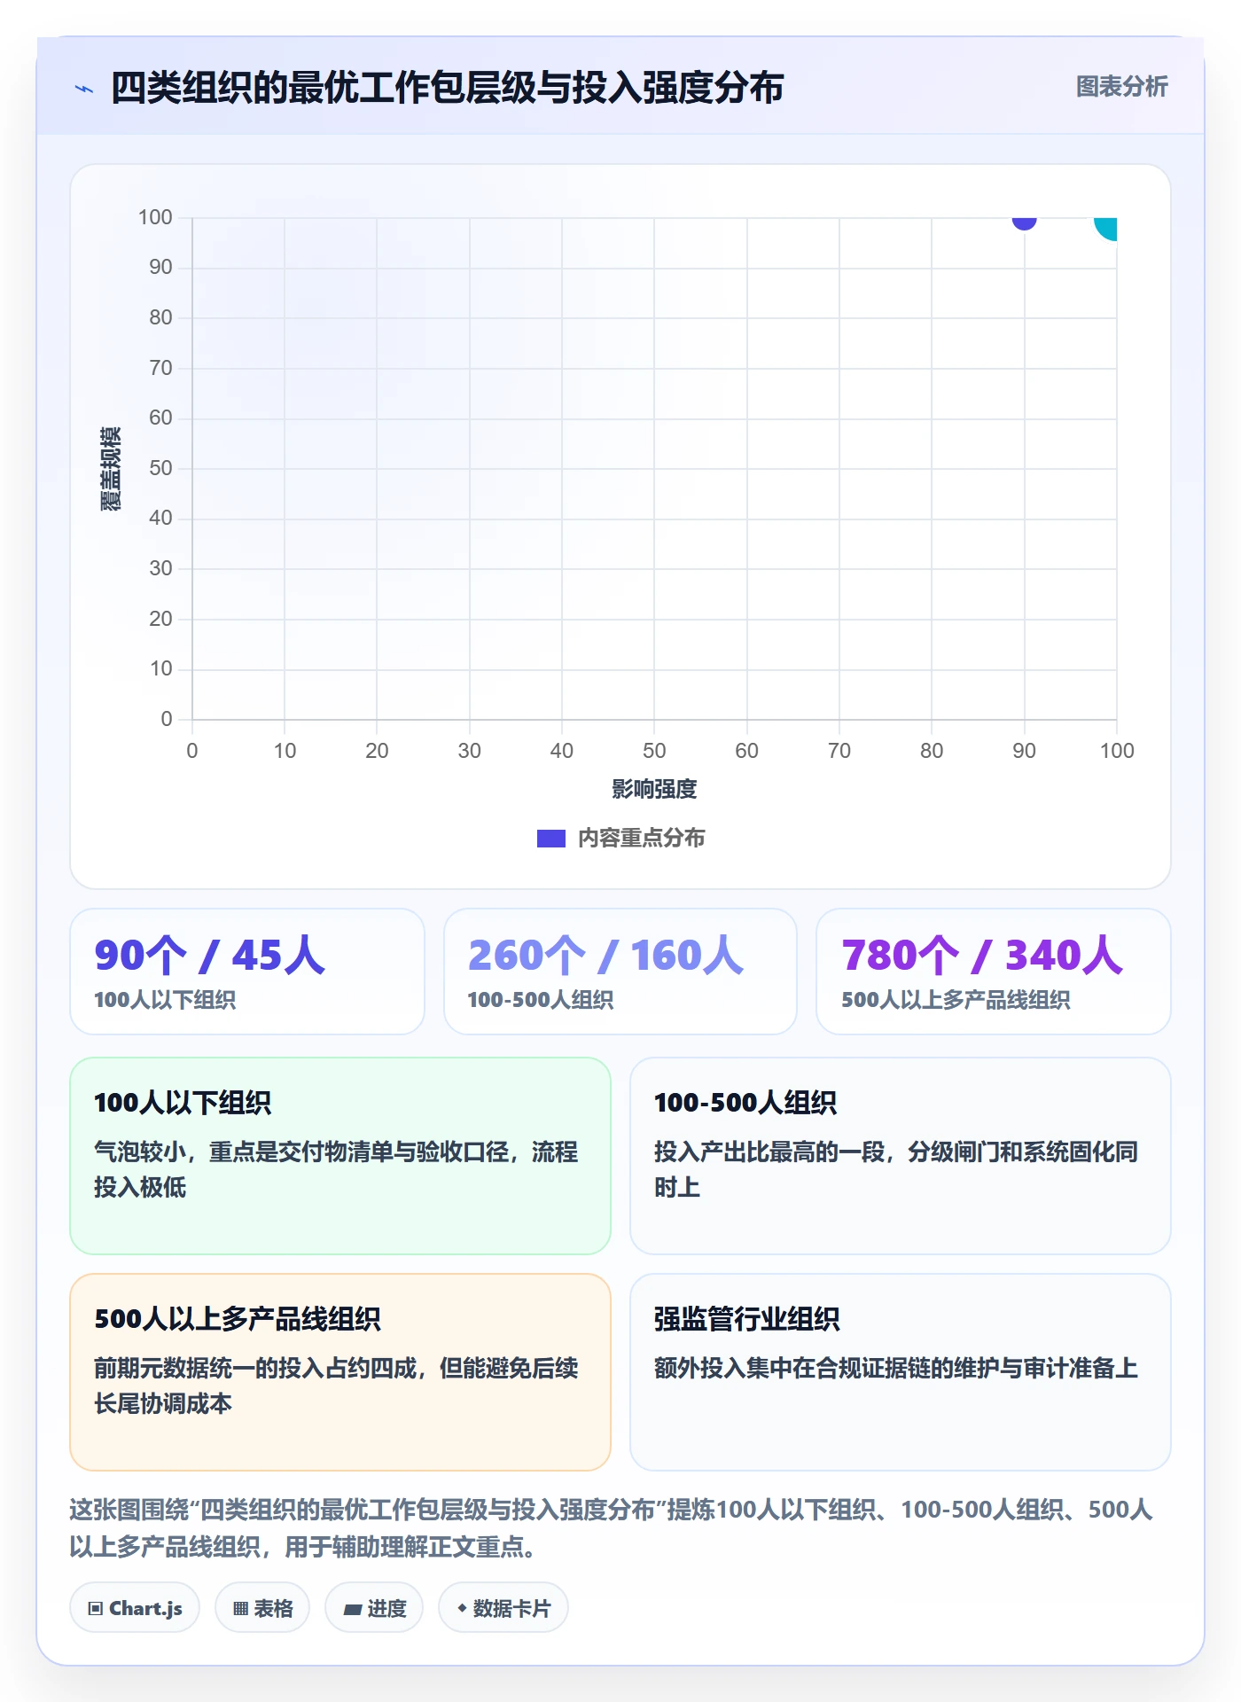Toggle the 内容重点分布 legend color box
The height and width of the screenshot is (1702, 1241).
coord(550,839)
